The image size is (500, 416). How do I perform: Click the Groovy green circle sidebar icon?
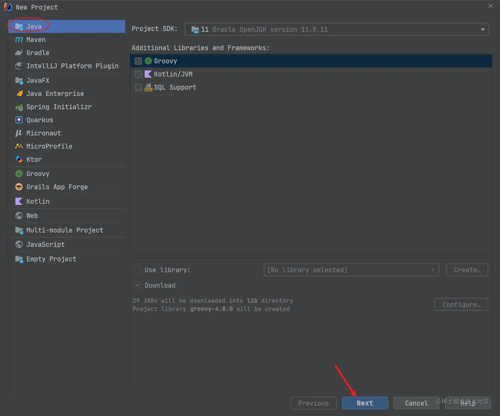[19, 174]
